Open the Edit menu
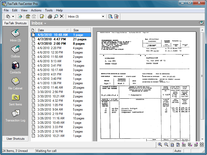The height and width of the screenshot is (155, 207). (x=15, y=10)
